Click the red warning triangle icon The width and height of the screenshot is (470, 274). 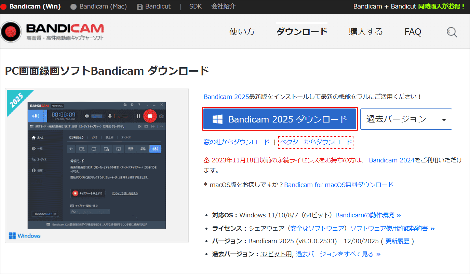tap(206, 160)
